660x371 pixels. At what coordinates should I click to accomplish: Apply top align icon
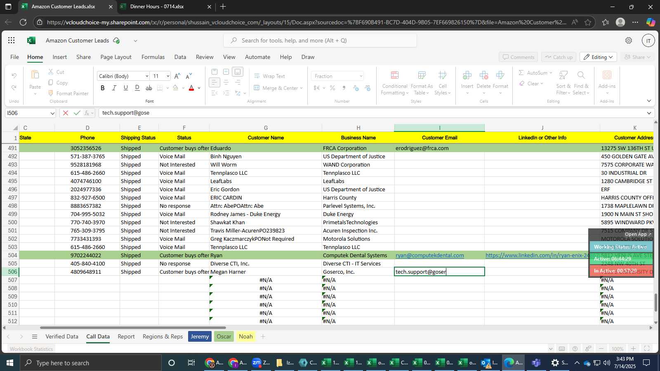click(x=214, y=72)
